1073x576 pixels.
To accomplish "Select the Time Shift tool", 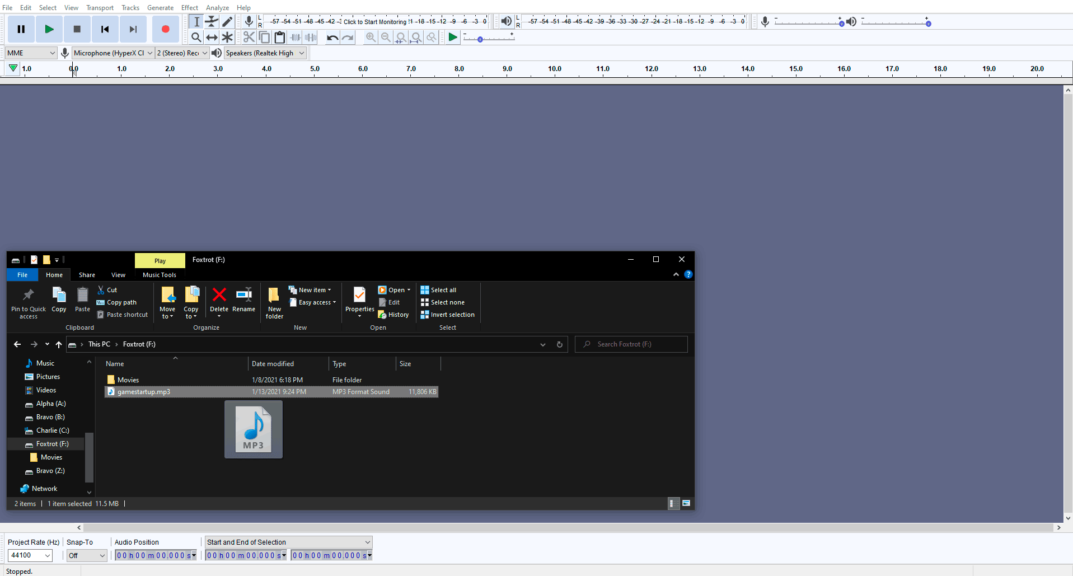I will pos(212,37).
